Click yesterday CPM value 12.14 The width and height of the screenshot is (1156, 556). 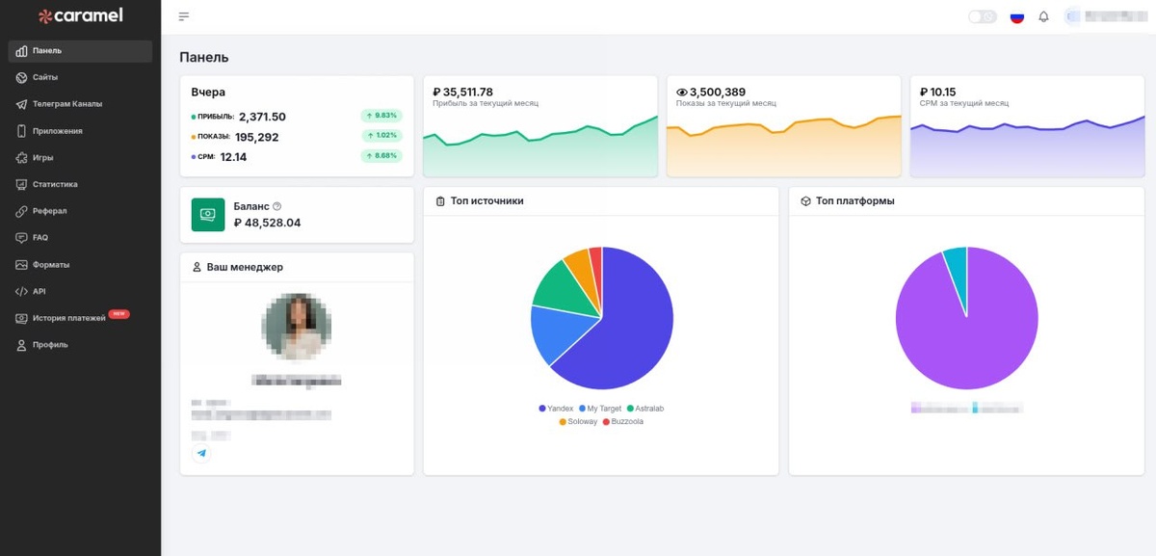[x=233, y=157]
